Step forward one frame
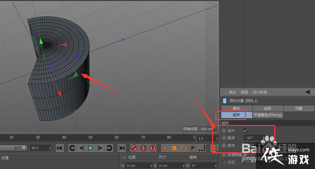Image resolution: width=315 pixels, height=169 pixels. coord(100,148)
